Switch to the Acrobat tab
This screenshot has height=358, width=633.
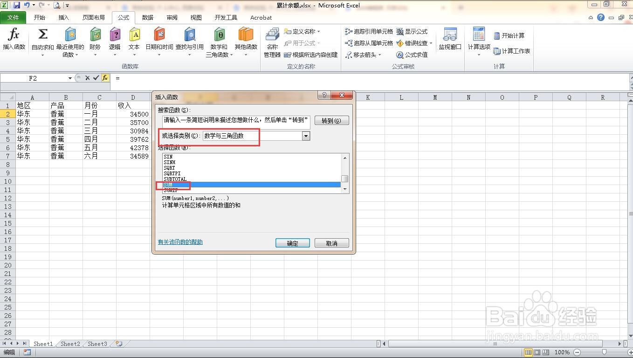click(x=261, y=17)
